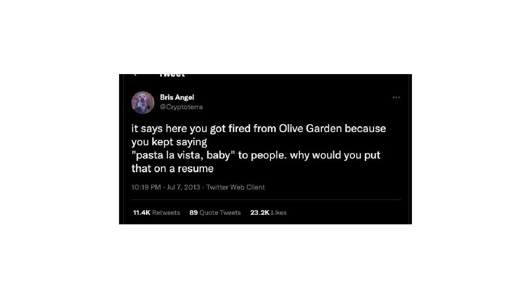Viewport: 531px width, 298px height.
Task: Show the 23.2K Likes list
Action: [268, 213]
